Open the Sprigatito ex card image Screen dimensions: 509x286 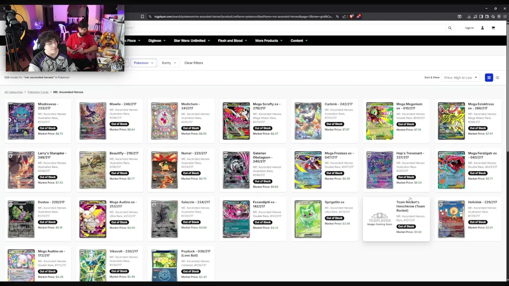308,219
